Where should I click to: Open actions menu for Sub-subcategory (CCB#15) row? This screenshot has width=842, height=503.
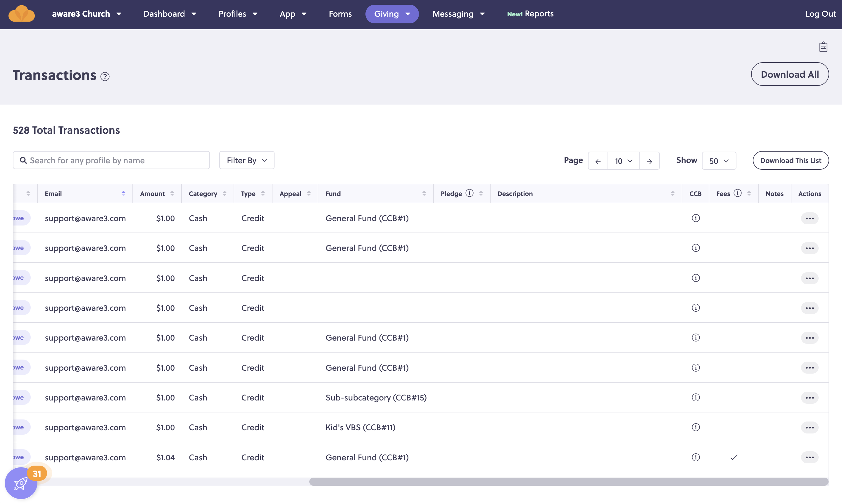point(810,398)
